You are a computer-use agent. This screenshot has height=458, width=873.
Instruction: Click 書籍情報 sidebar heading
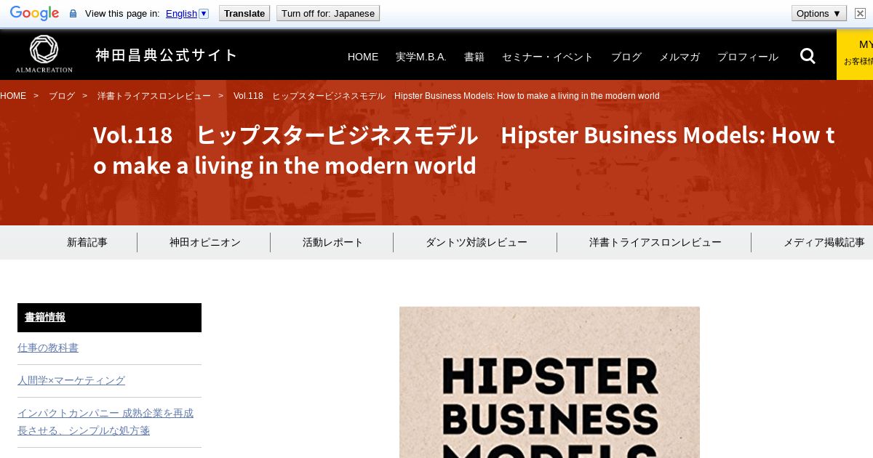coord(109,318)
